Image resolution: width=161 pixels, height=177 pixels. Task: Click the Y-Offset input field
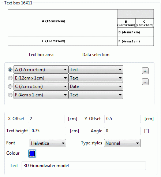123,119
